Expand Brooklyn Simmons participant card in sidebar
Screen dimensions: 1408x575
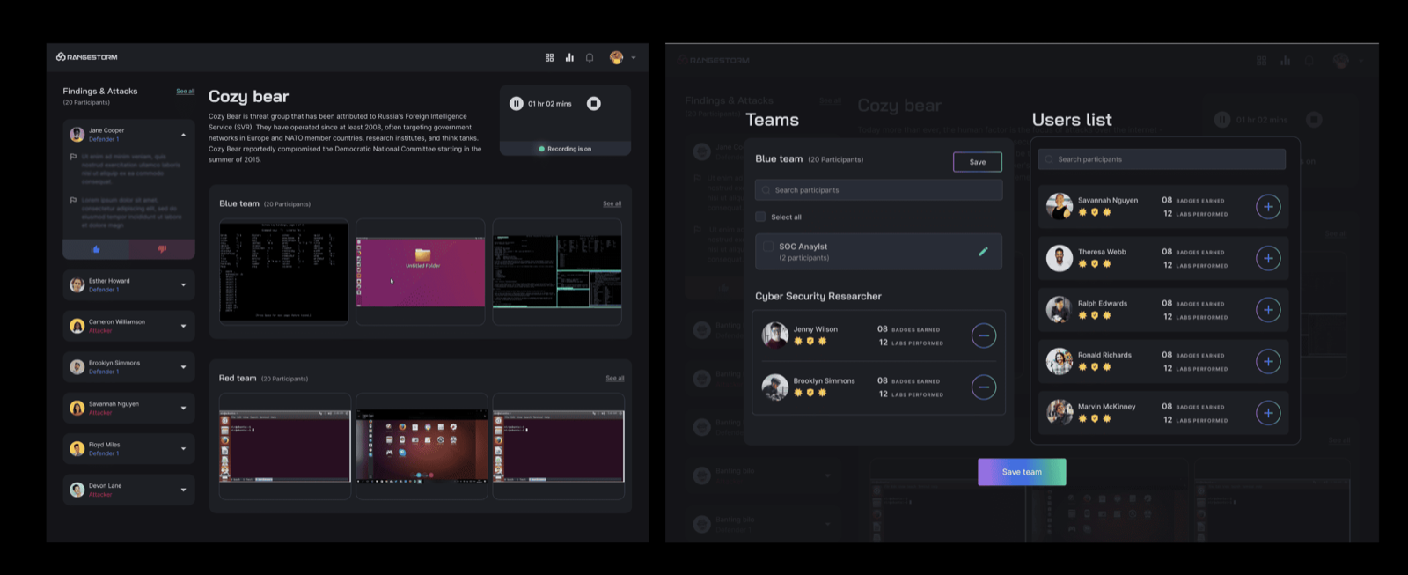tap(183, 367)
